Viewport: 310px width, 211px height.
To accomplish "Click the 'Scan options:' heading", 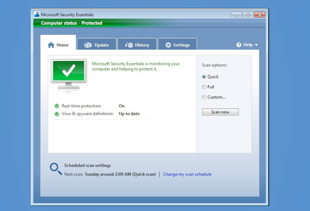I will click(214, 65).
